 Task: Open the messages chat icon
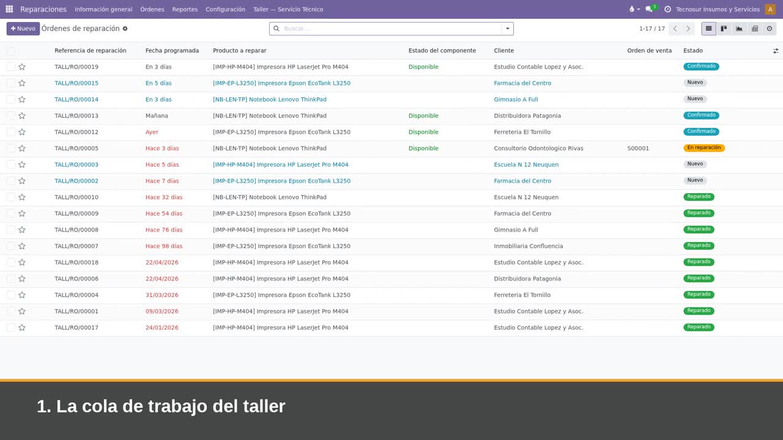649,9
